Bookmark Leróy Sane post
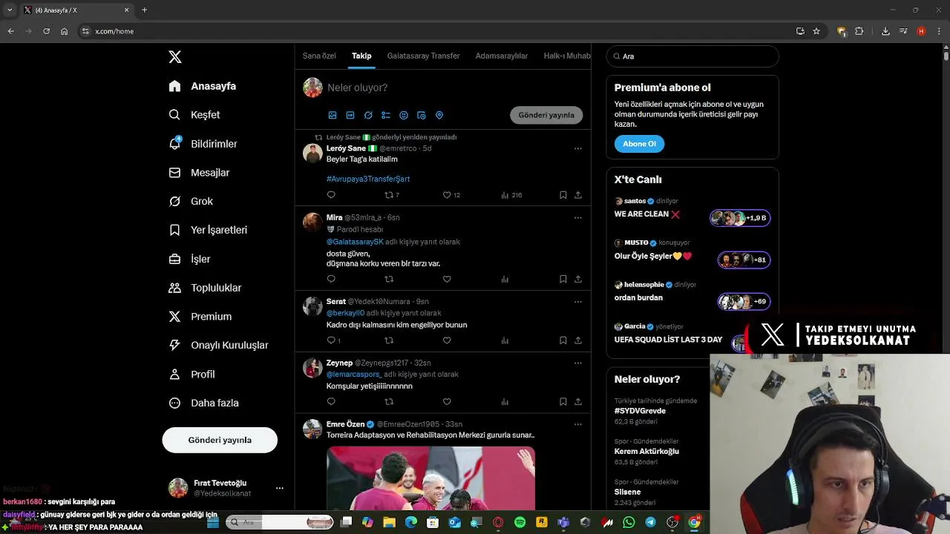This screenshot has height=534, width=950. (563, 195)
